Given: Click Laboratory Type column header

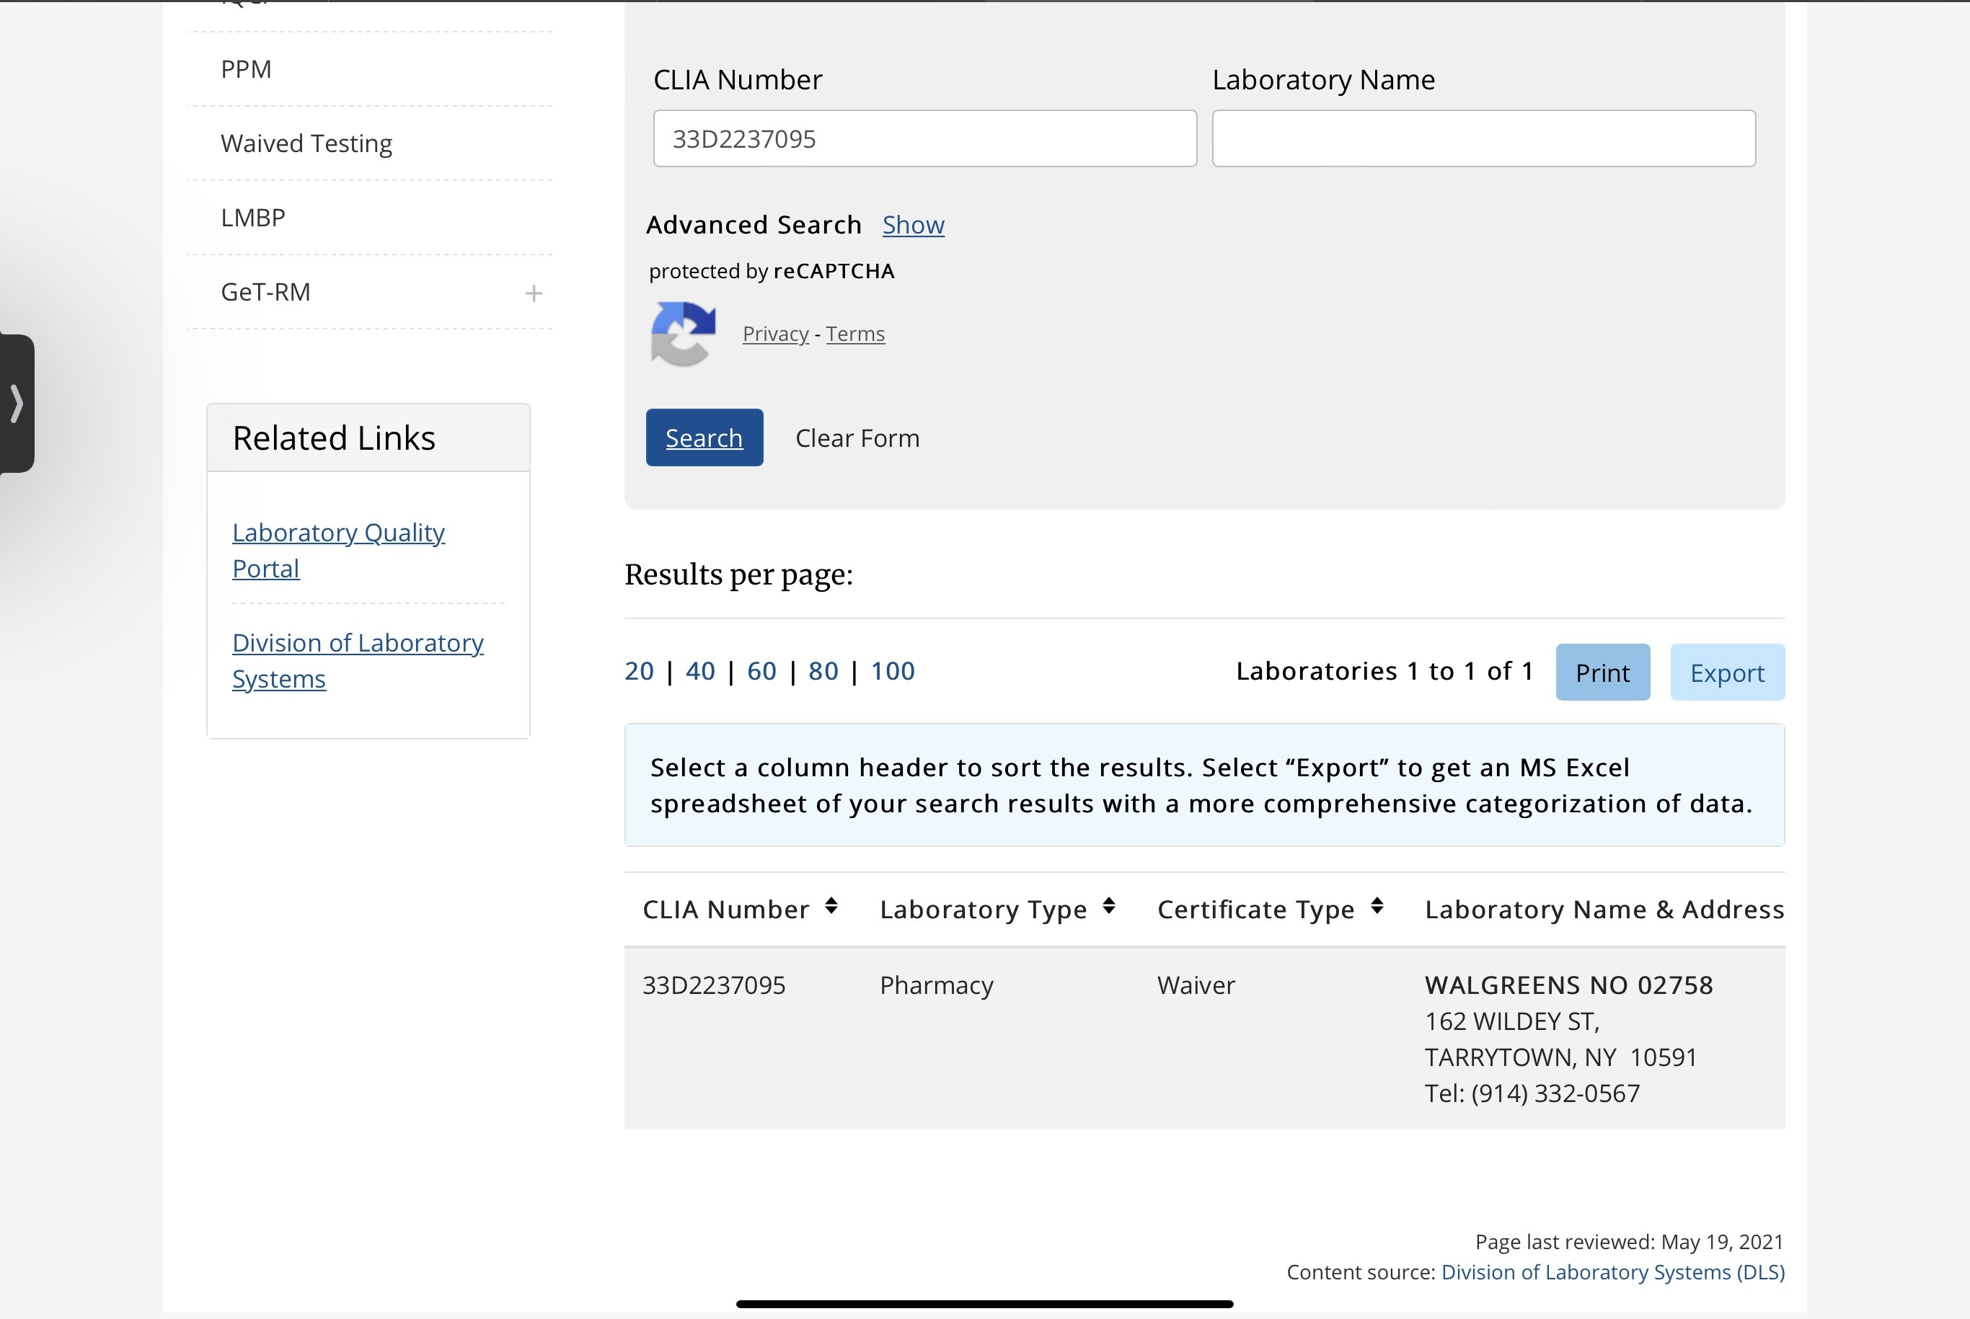Looking at the screenshot, I should (983, 910).
